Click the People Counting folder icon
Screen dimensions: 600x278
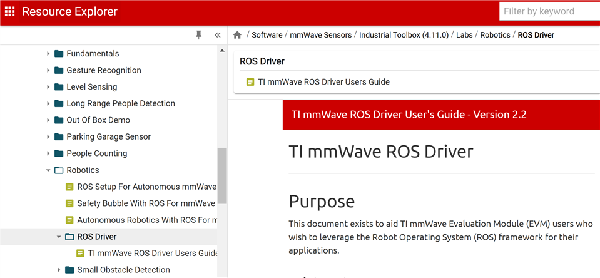pos(59,153)
